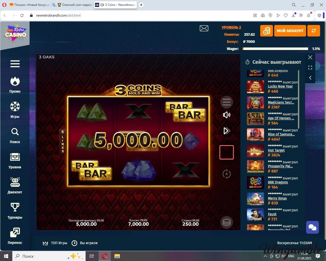Click the Wager progress bar
The image size is (326, 261).
(275, 49)
